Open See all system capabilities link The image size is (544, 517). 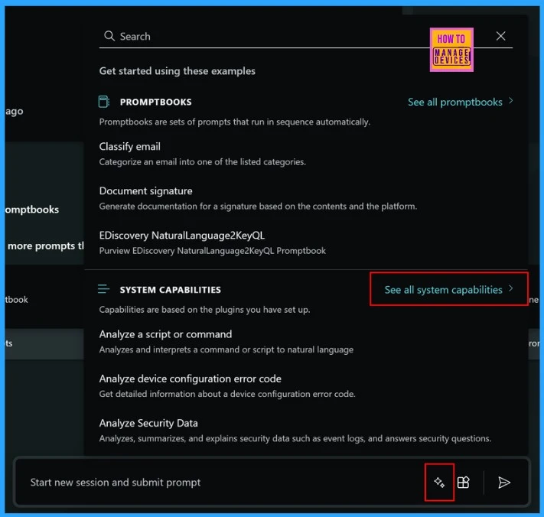click(444, 290)
